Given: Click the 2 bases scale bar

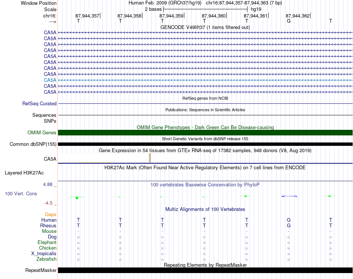Looking at the screenshot, I should tap(205, 9).
